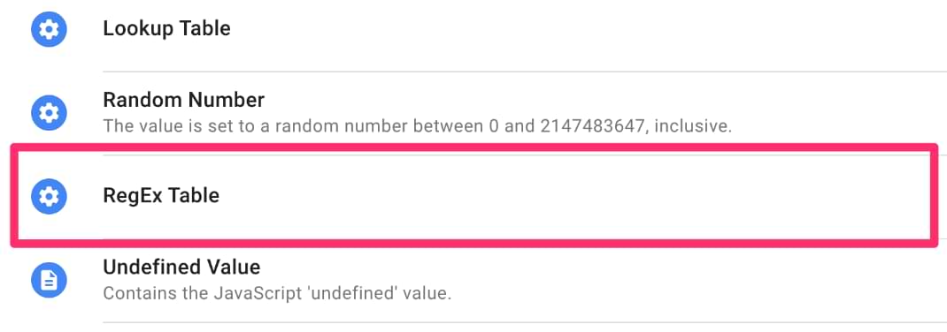Viewport: 947px width, 332px height.
Task: Choose the Random Number variable type
Action: click(x=473, y=113)
